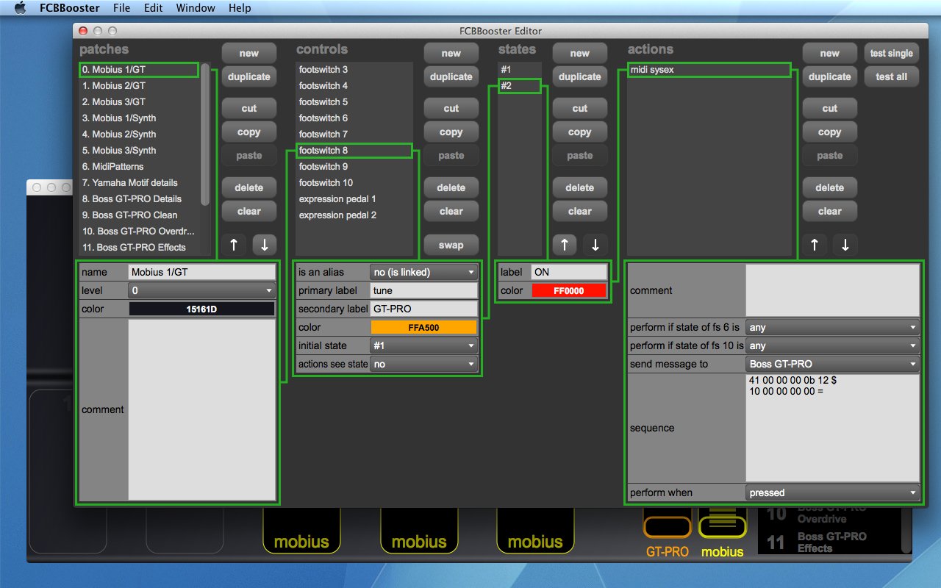Move selected state up with arrow

click(565, 245)
